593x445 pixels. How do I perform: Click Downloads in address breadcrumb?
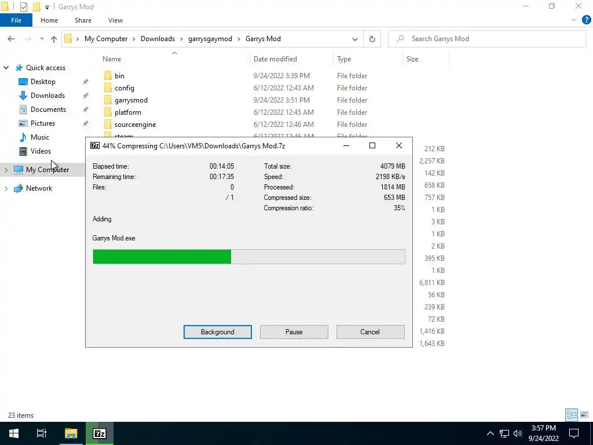pos(158,39)
